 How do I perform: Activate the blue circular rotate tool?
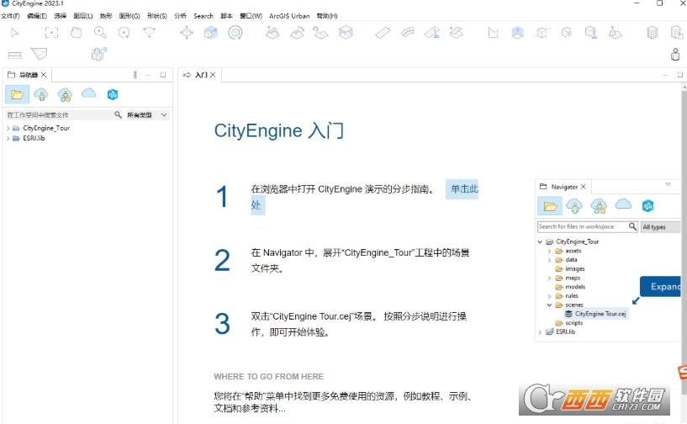pyautogui.click(x=235, y=33)
